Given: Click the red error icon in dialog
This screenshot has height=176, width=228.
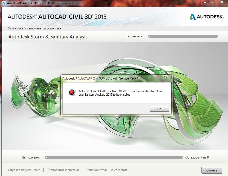Looking at the screenshot, I should (72, 92).
